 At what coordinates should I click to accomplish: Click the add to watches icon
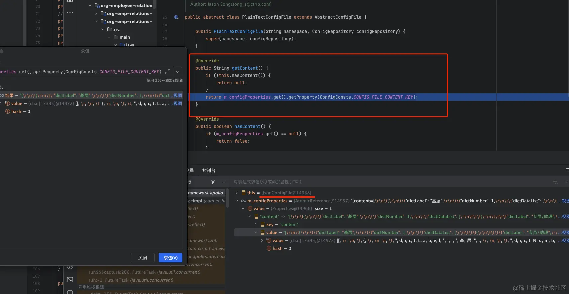pyautogui.click(x=555, y=182)
